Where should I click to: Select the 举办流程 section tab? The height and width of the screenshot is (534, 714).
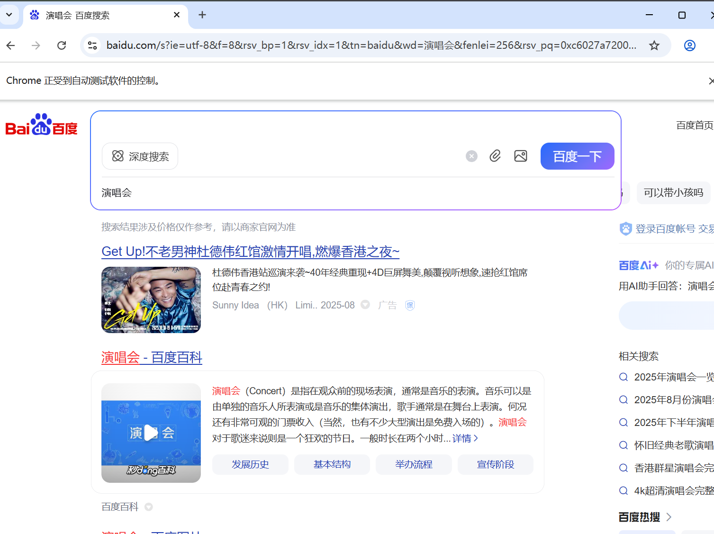(x=414, y=464)
